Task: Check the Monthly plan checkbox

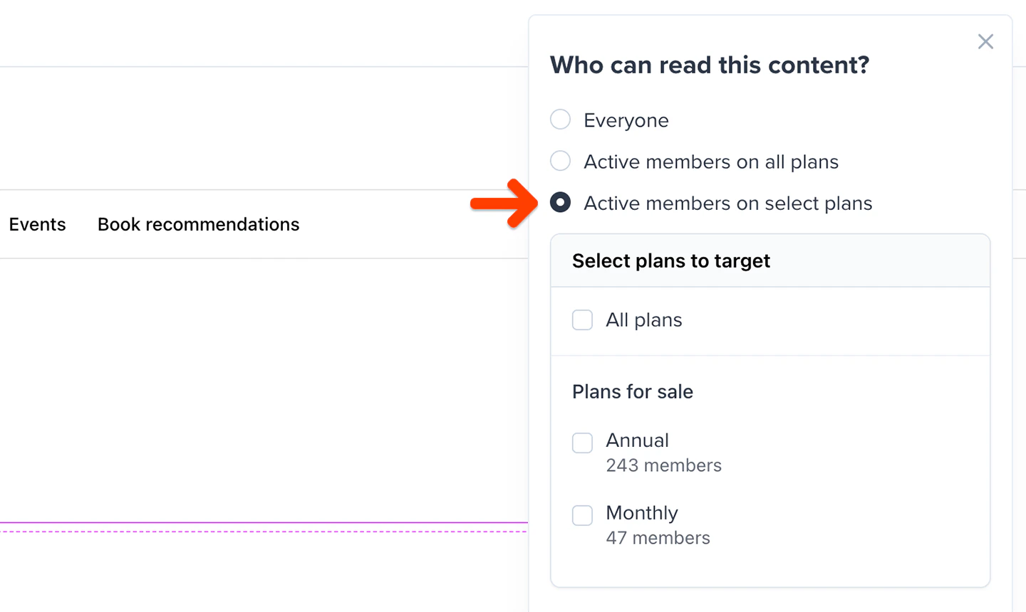Action: click(x=582, y=515)
